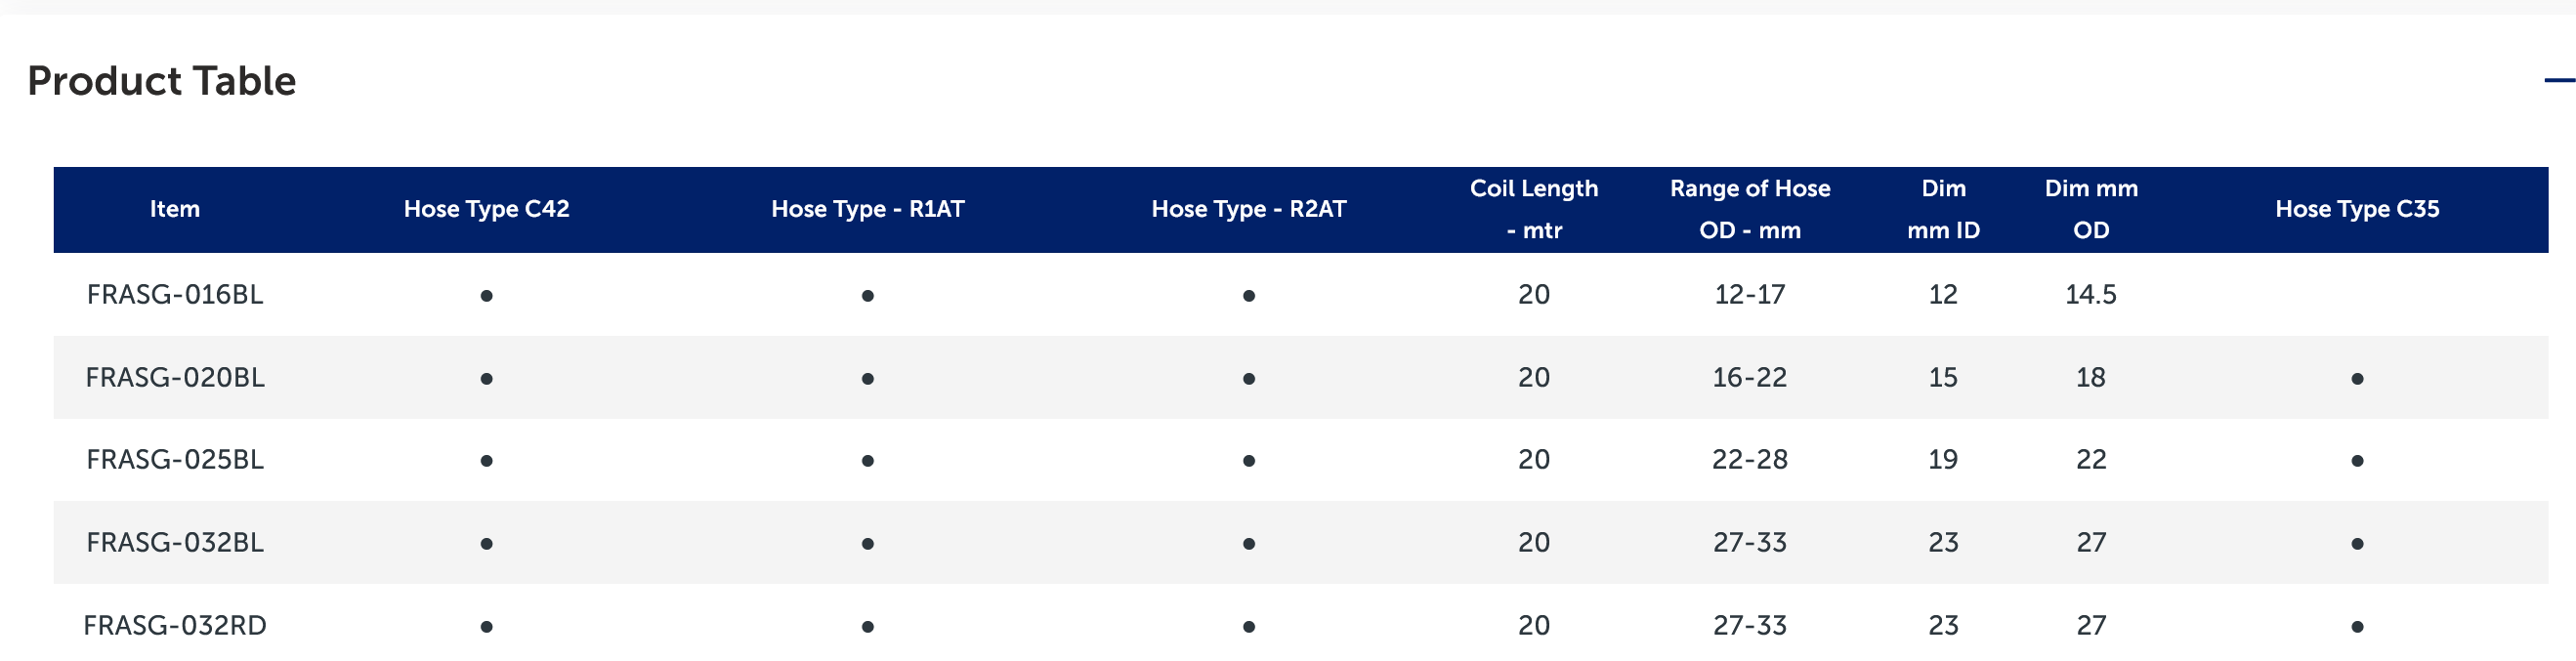Select the Hose Type C35 column header
The width and height of the screenshot is (2576, 661).
pos(2356,209)
